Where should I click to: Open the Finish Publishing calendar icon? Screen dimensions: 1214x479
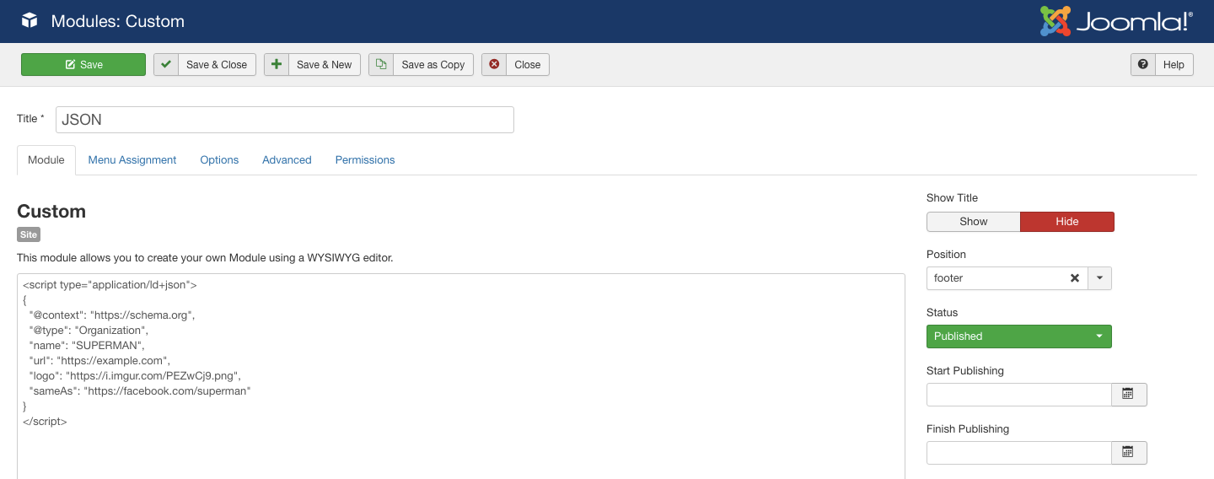point(1129,453)
